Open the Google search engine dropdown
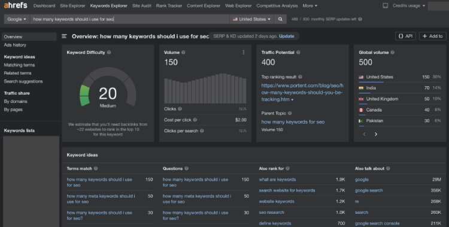Image resolution: width=449 pixels, height=227 pixels. coord(17,19)
